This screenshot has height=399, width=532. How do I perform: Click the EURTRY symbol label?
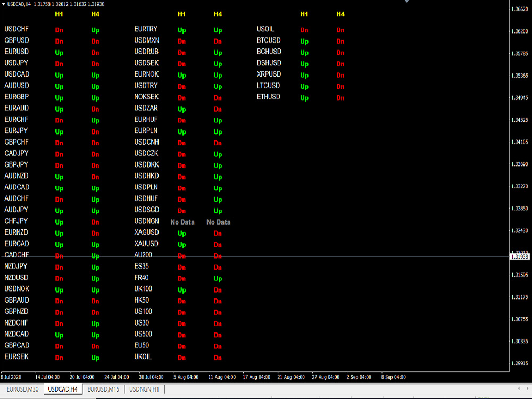pyautogui.click(x=146, y=29)
